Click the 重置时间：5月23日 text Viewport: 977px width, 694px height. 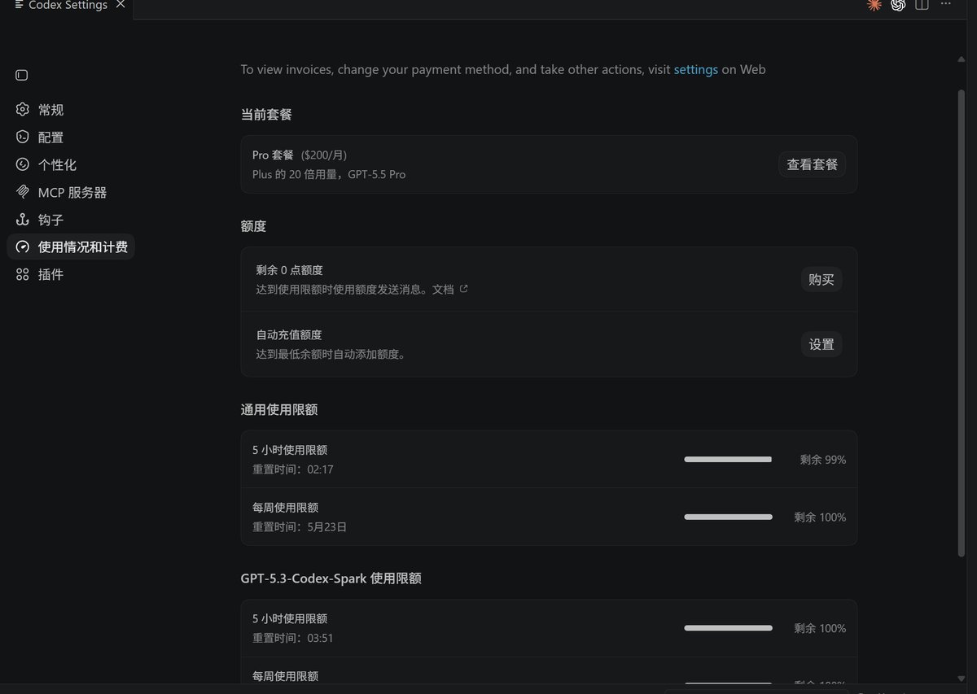[x=300, y=527]
